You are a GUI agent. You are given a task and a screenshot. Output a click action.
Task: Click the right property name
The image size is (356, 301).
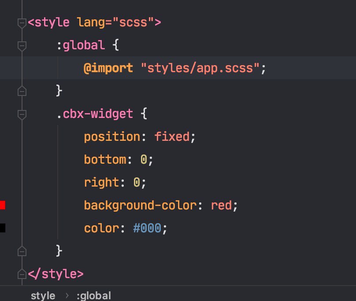101,182
